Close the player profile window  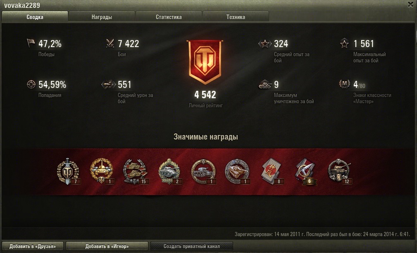click(x=411, y=5)
